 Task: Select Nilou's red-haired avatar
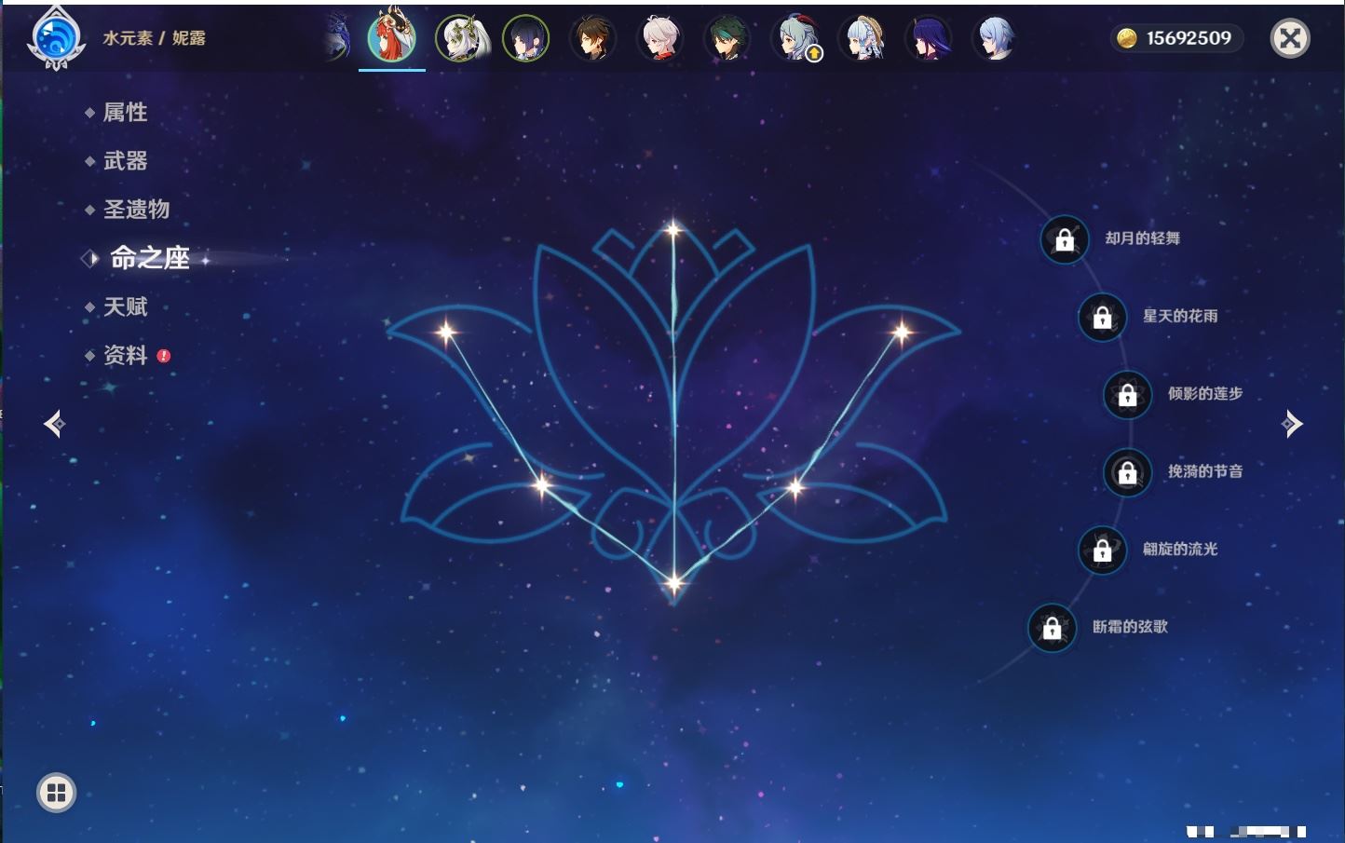392,36
